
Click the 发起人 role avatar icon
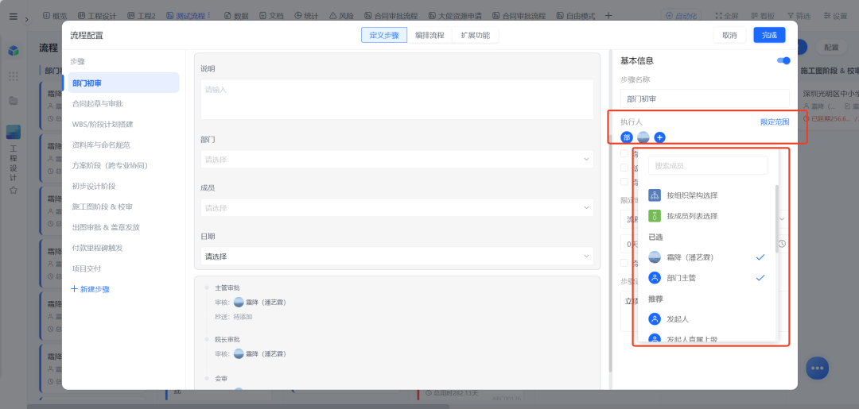(x=654, y=318)
